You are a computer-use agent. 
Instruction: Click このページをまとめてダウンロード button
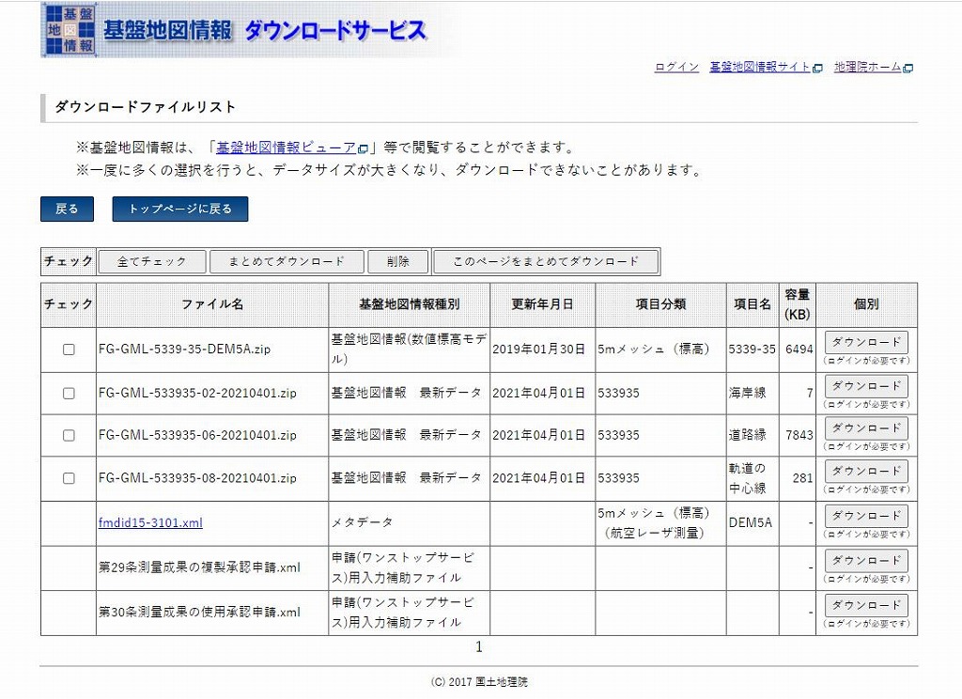pos(546,261)
